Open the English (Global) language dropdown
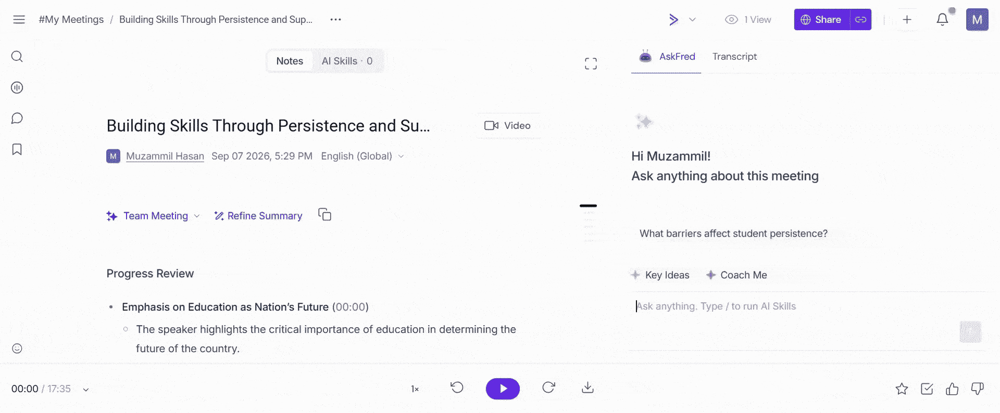The image size is (1000, 413). coord(362,156)
